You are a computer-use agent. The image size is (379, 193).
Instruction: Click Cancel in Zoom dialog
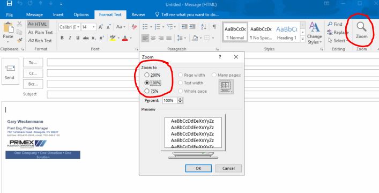[228, 168]
